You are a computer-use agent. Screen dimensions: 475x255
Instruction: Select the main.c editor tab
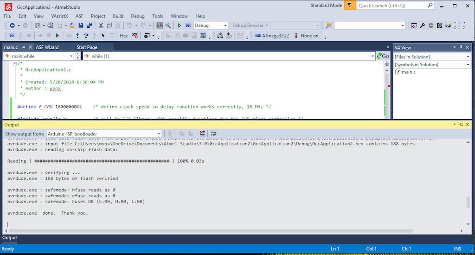point(11,47)
